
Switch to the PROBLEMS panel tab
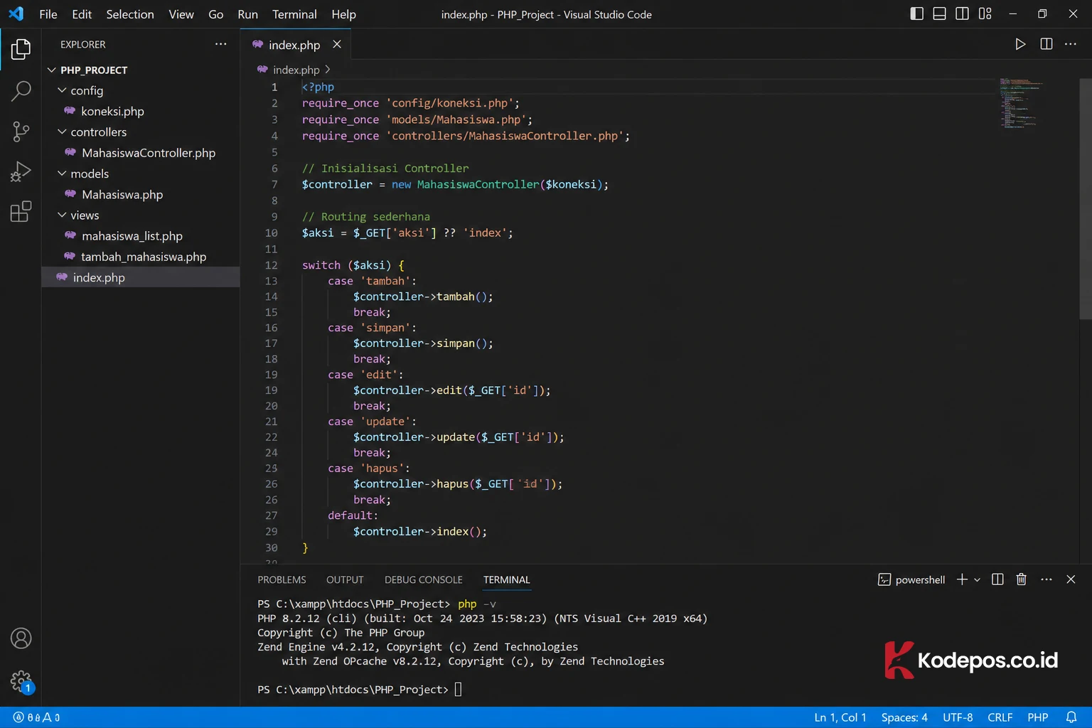tap(282, 579)
